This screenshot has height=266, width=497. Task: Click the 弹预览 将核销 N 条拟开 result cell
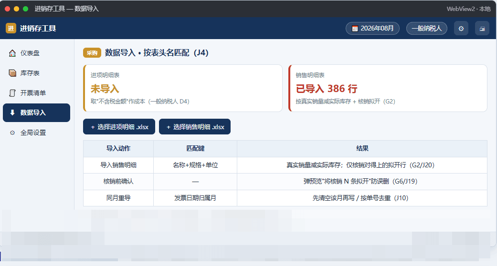click(x=362, y=182)
